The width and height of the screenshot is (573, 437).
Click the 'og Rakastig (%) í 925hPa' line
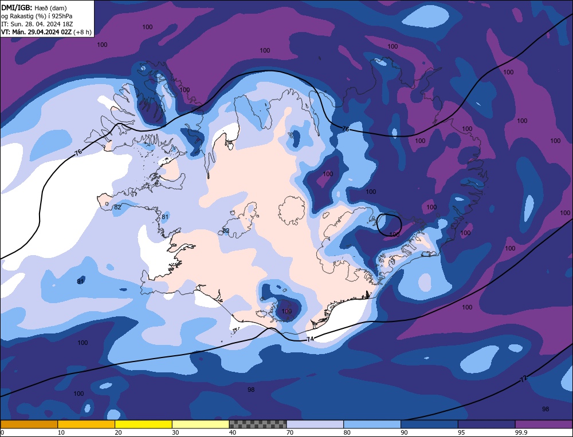click(37, 16)
